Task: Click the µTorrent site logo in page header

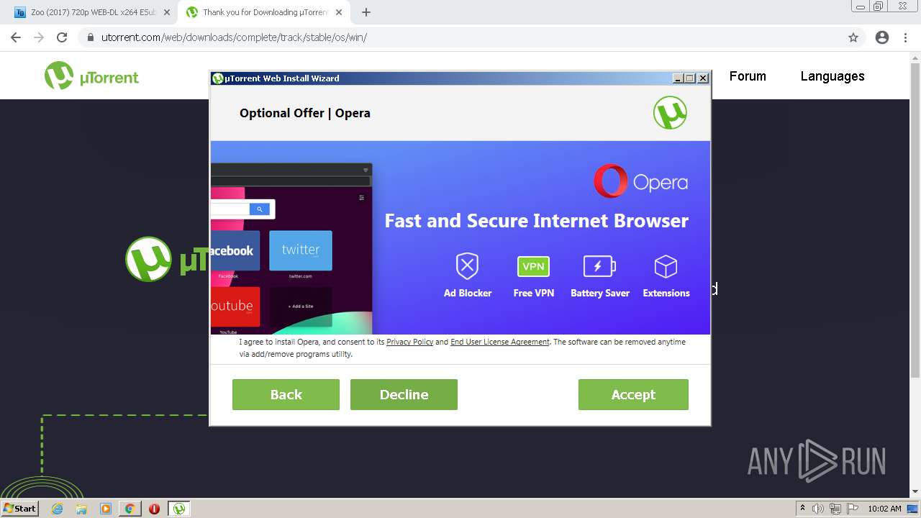Action: (x=91, y=76)
